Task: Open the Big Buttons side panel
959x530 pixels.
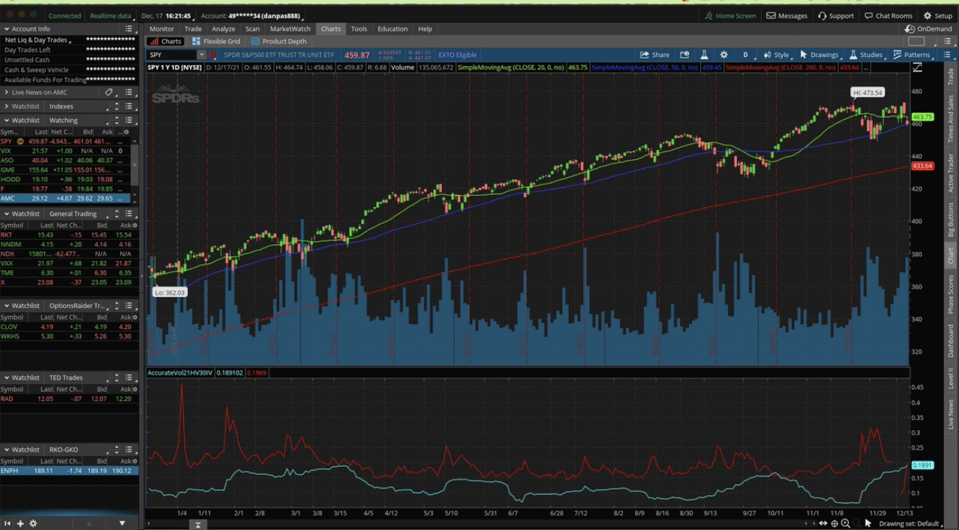Action: [x=951, y=220]
